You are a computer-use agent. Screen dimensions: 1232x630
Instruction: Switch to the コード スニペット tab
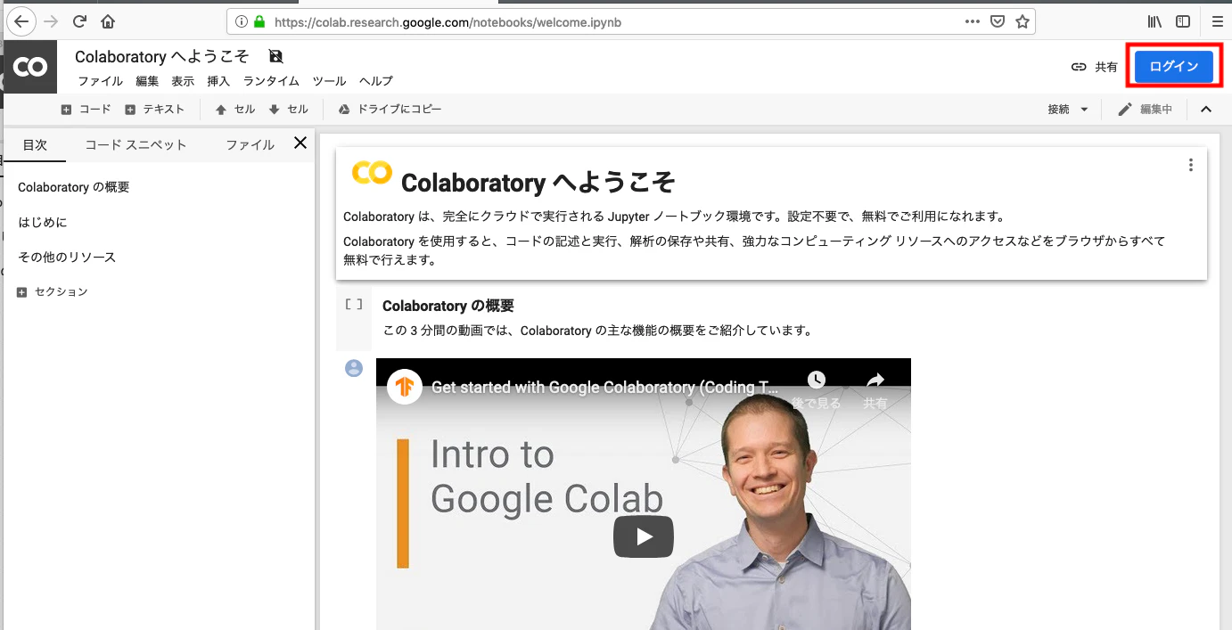tap(136, 144)
